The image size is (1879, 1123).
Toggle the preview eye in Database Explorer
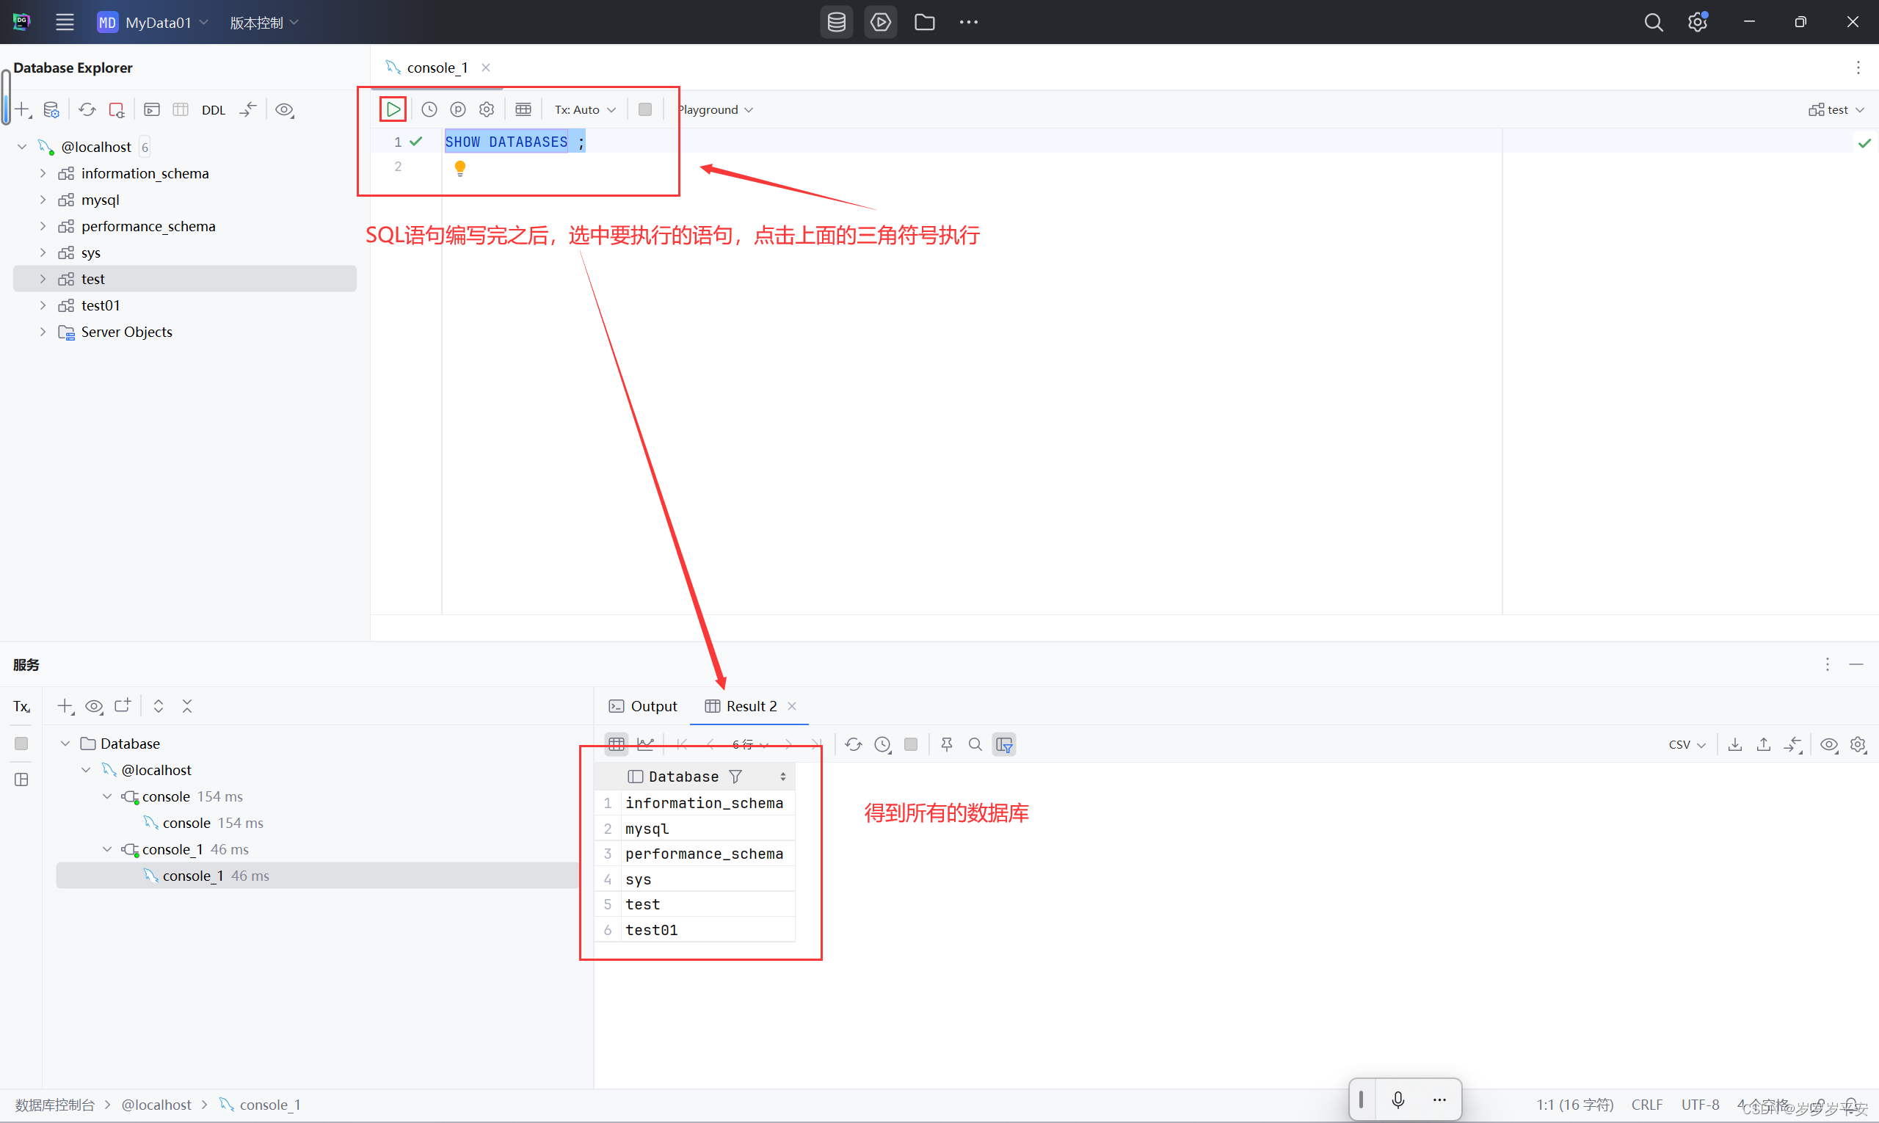[285, 109]
